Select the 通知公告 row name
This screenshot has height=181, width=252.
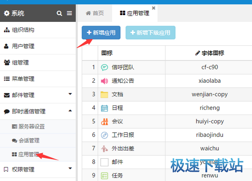[x=123, y=81]
